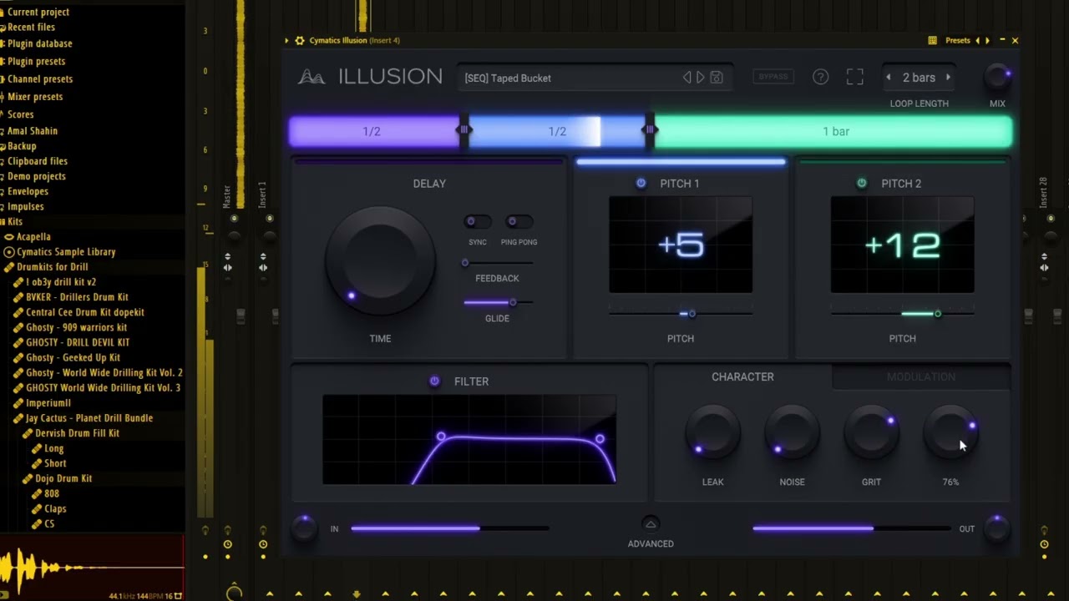
Task: Select previous preset arrow in title bar
Action: click(x=977, y=40)
